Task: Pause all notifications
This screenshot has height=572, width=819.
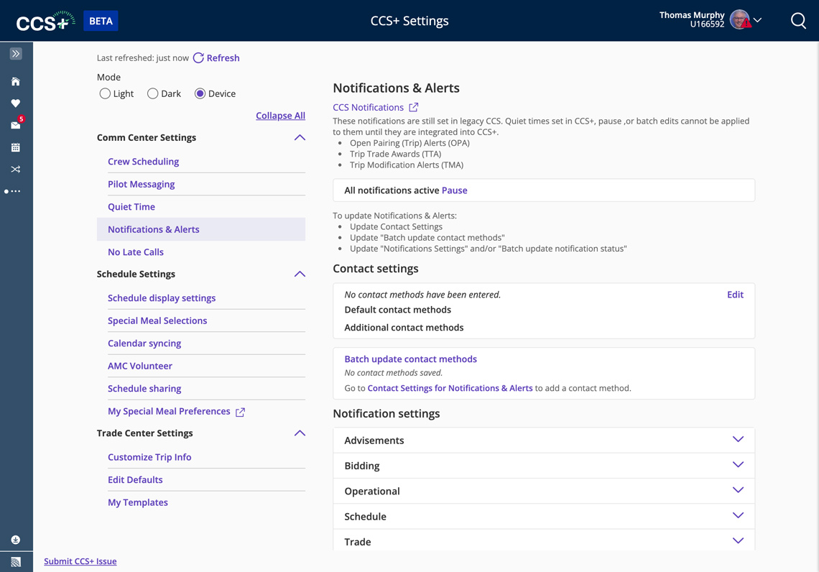Action: pos(454,190)
